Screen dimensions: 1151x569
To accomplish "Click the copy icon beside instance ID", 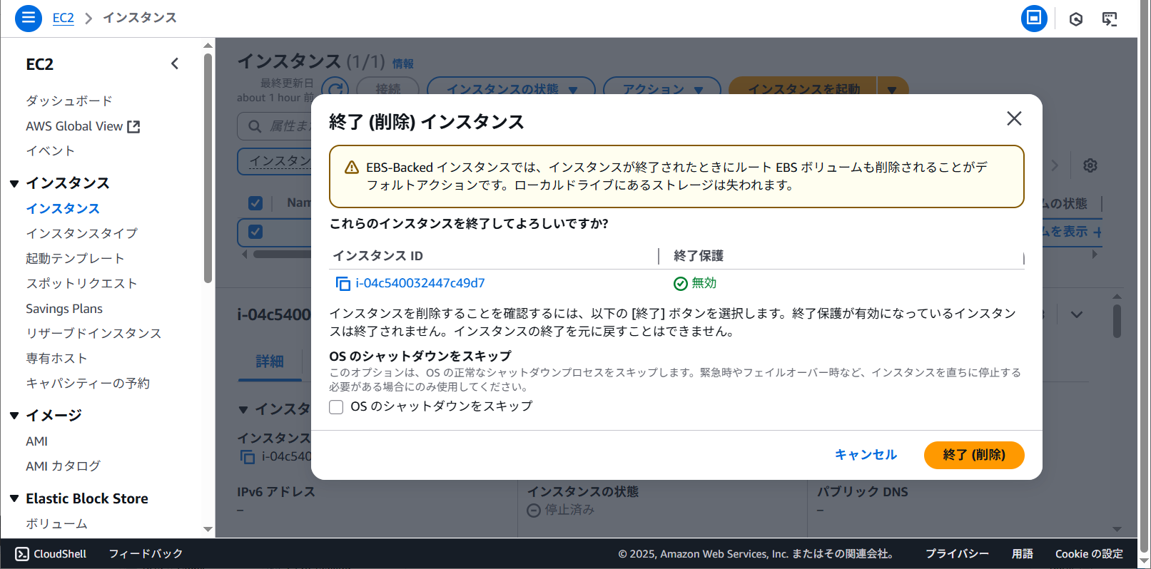I will pyautogui.click(x=343, y=284).
